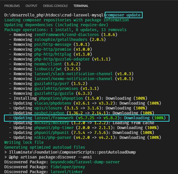Screen dimensions: 178x174
Task: Click package name opis/closure
Action: point(48,108)
